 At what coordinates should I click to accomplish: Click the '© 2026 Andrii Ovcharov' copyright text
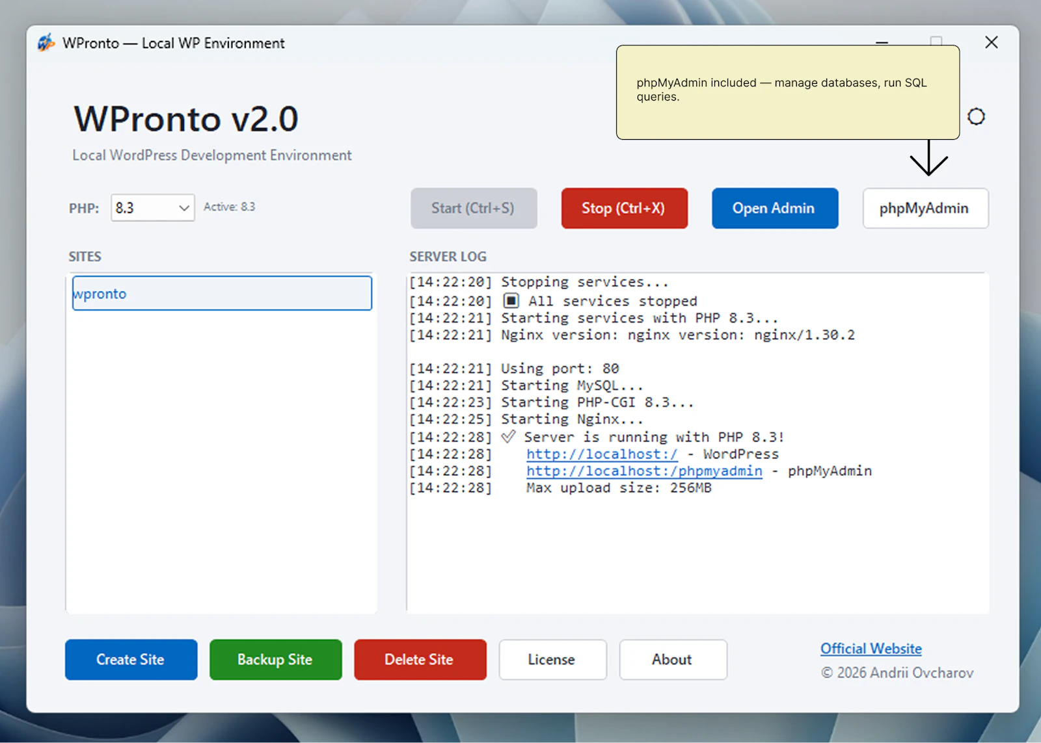[x=897, y=673]
